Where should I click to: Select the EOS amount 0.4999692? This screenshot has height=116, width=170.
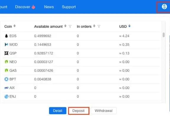click(x=43, y=36)
